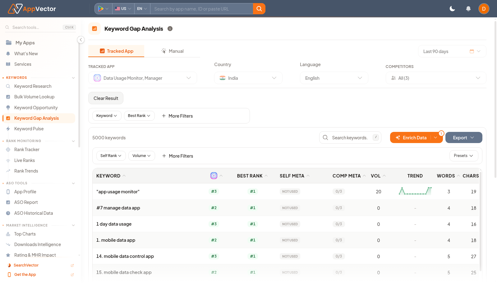Open ASO Report
Image resolution: width=497 pixels, height=283 pixels.
(x=26, y=202)
